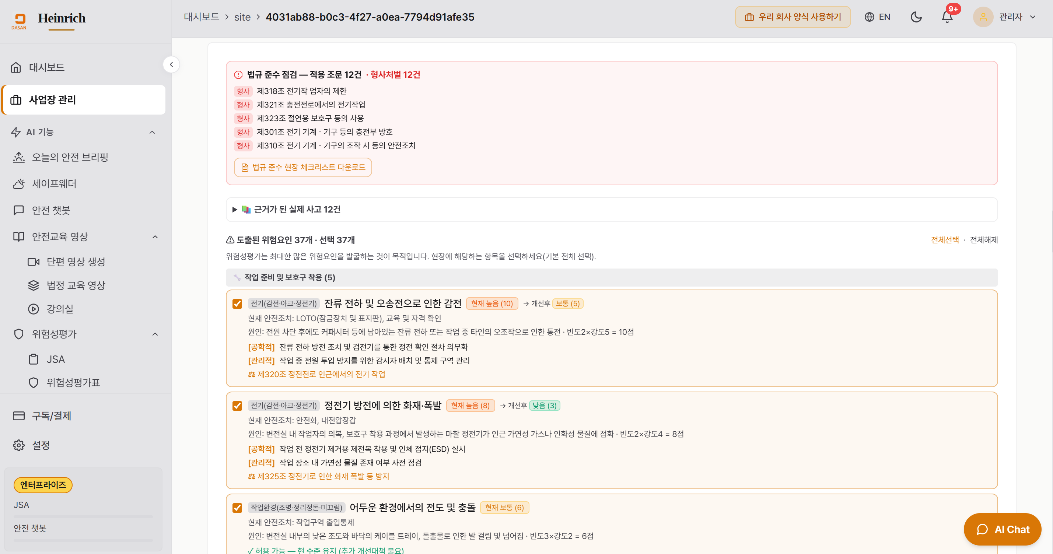Expand 근거가 된 실제 사고 12건 disclosure triangle
1053x554 pixels.
tap(235, 210)
